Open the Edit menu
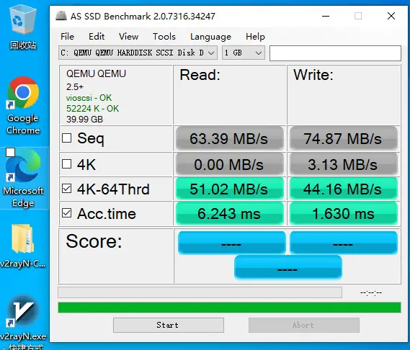Image resolution: width=410 pixels, height=350 pixels. [97, 37]
